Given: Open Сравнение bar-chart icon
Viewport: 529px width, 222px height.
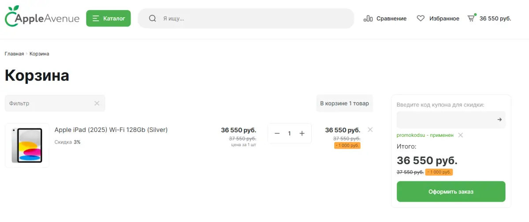Looking at the screenshot, I should coord(368,19).
